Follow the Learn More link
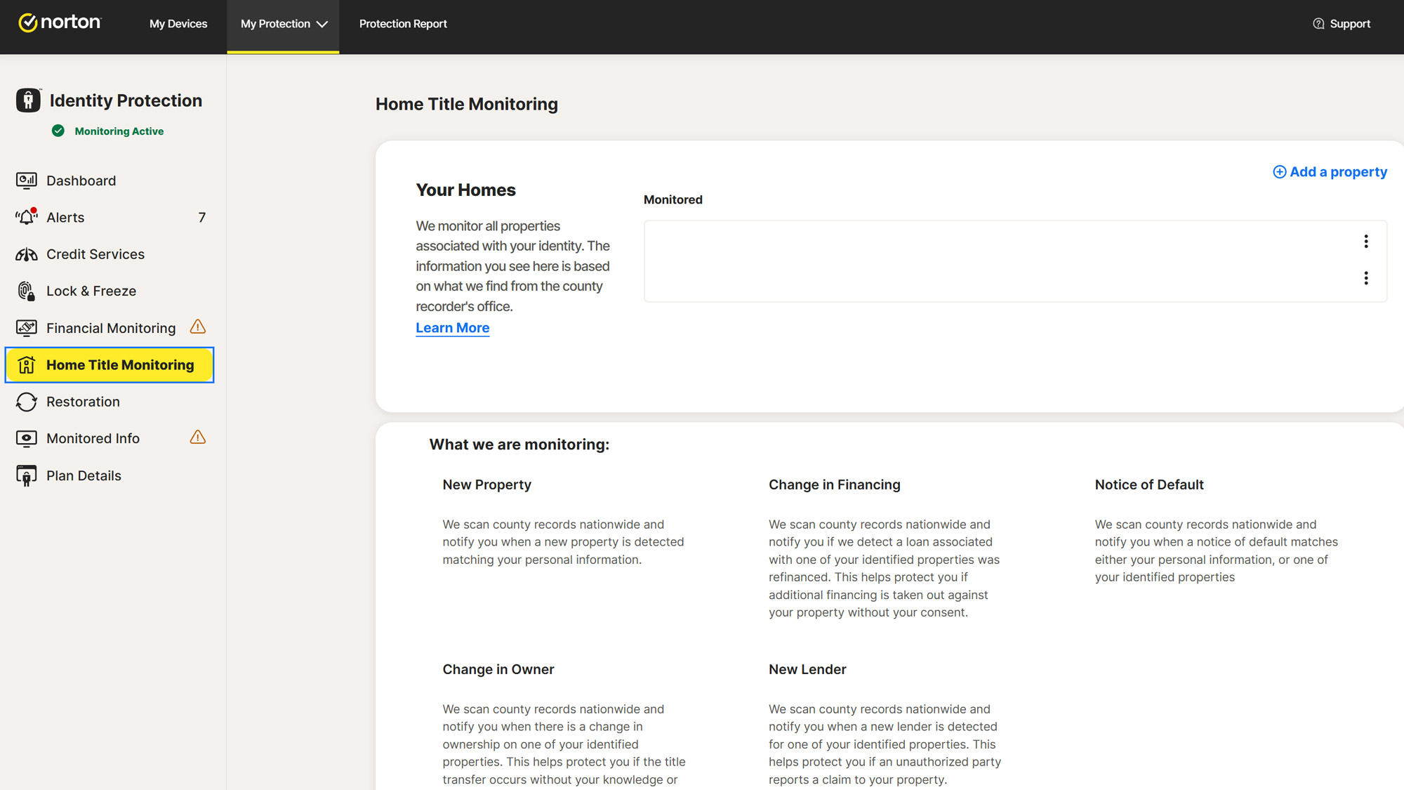The width and height of the screenshot is (1404, 790). pyautogui.click(x=452, y=328)
